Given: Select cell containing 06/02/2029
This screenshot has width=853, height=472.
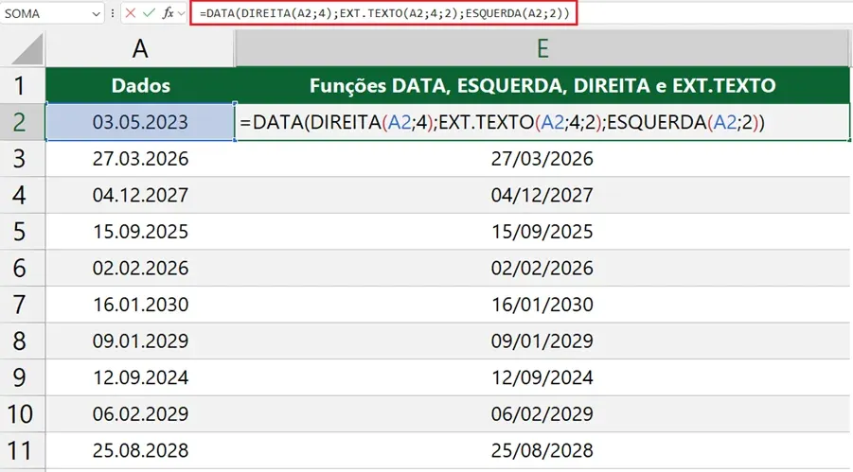Looking at the screenshot, I should pyautogui.click(x=542, y=413).
